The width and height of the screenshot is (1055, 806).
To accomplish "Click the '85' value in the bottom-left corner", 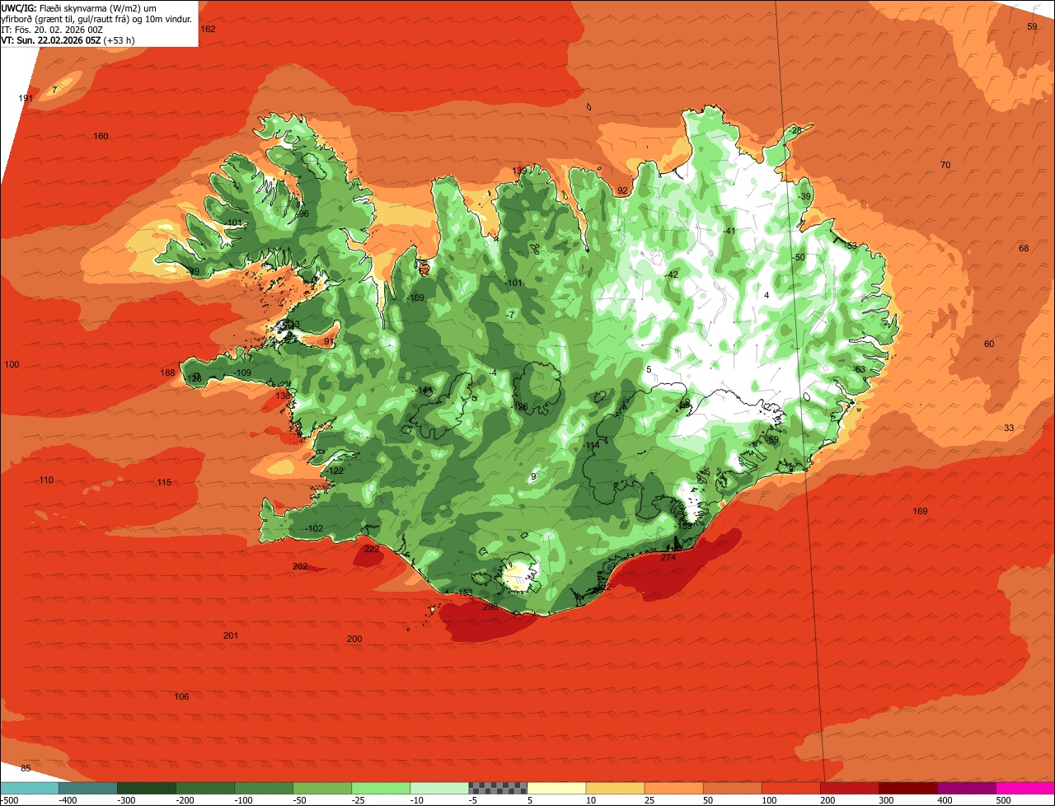I will click(26, 768).
